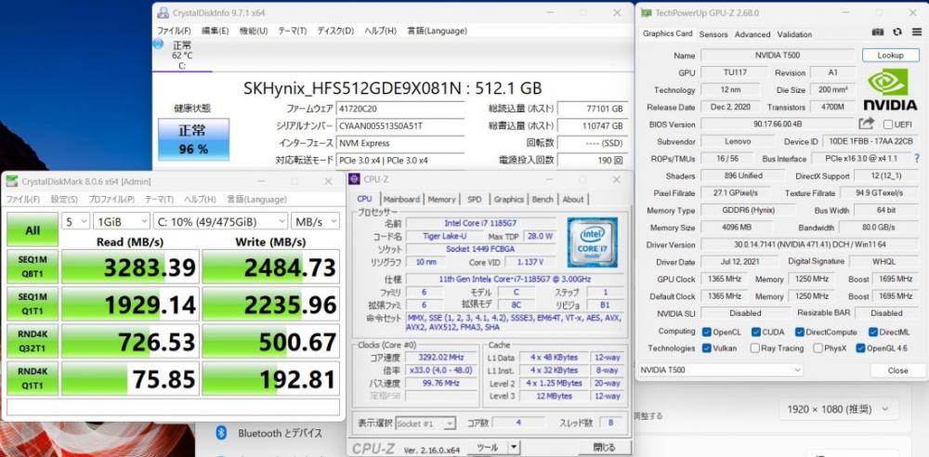Open the Bench tab in CPU-Z
The height and width of the screenshot is (457, 929).
[543, 199]
